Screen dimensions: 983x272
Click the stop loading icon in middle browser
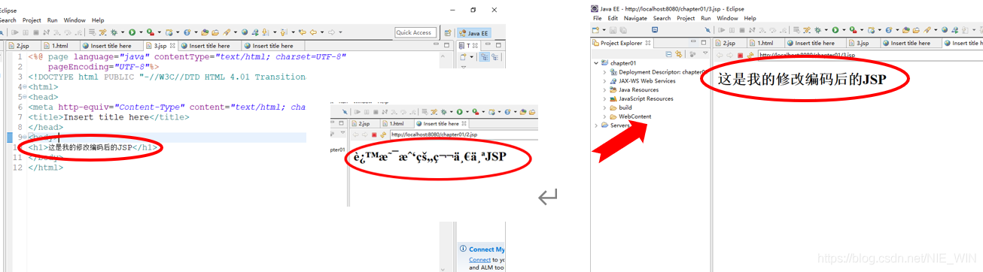(374, 134)
